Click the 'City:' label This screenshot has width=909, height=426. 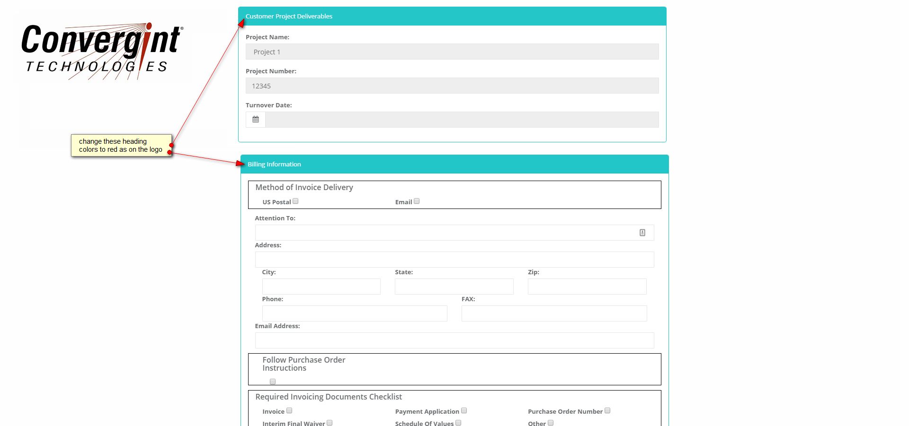pos(269,272)
